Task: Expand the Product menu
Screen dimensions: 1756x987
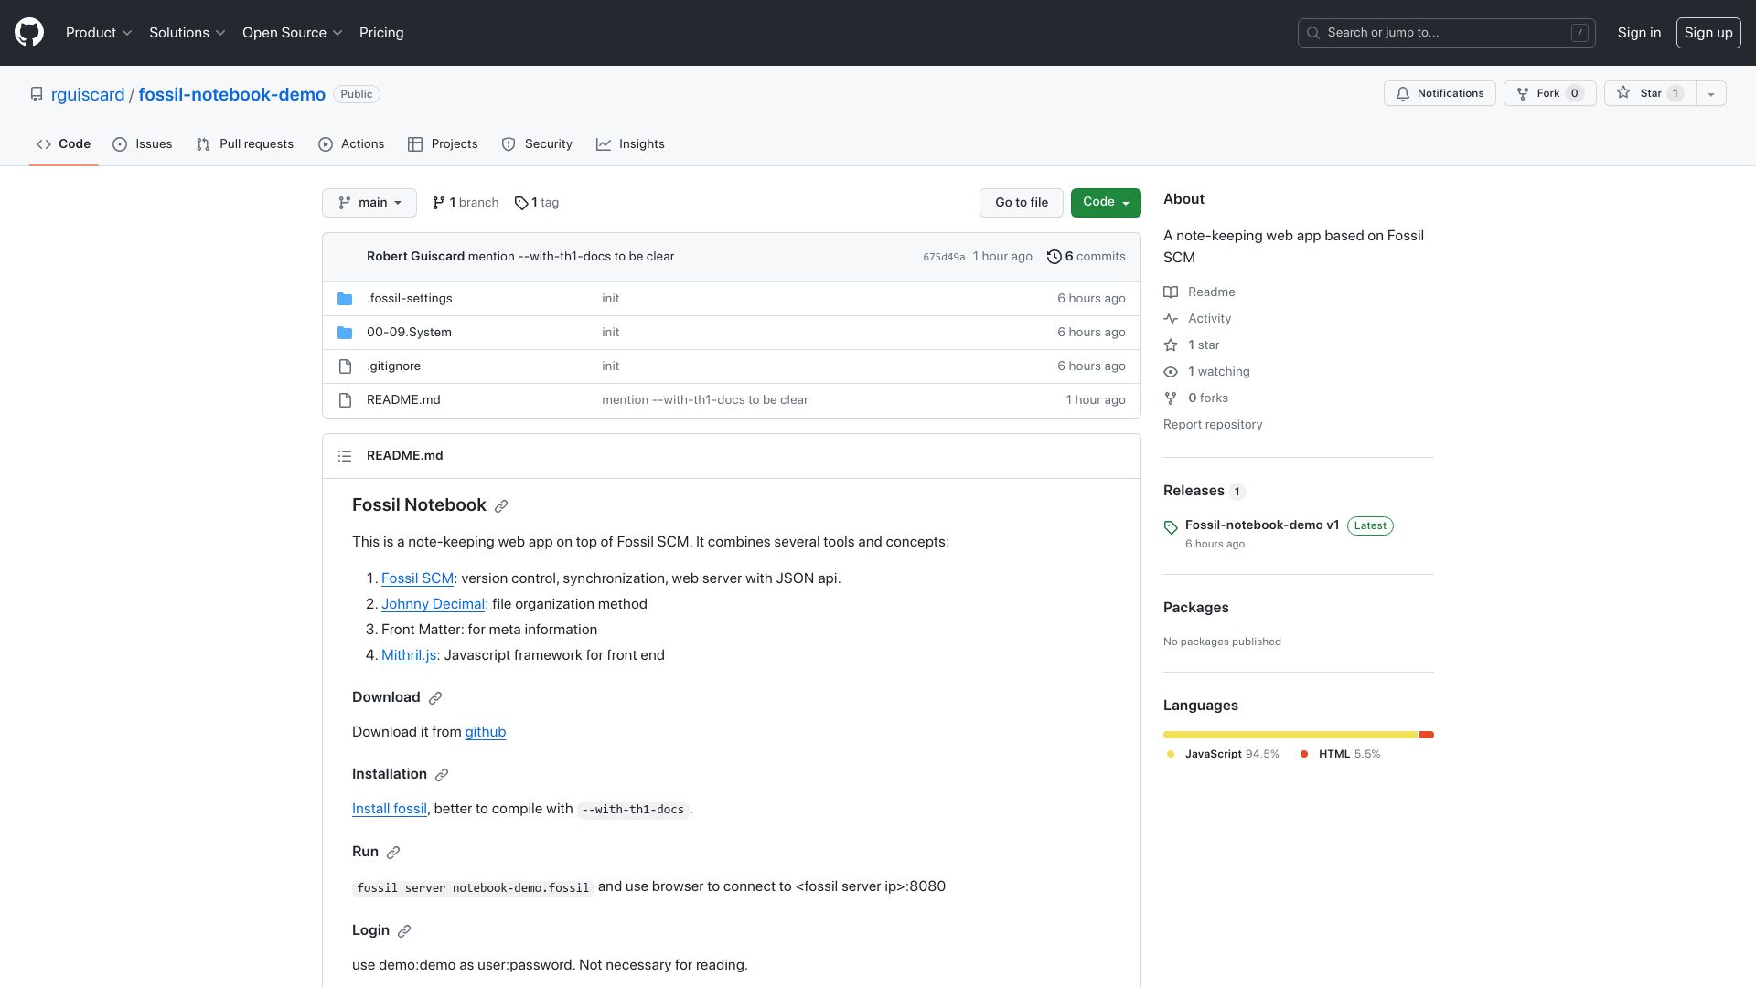Action: click(x=99, y=33)
